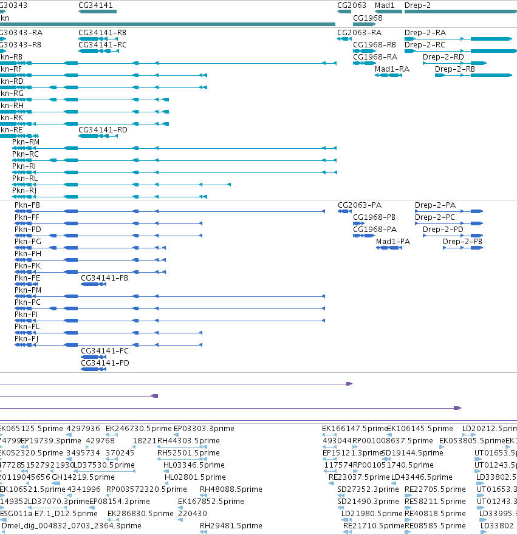The height and width of the screenshot is (535, 517).
Task: Select EST HL02801.5prime
Action: coord(195,477)
